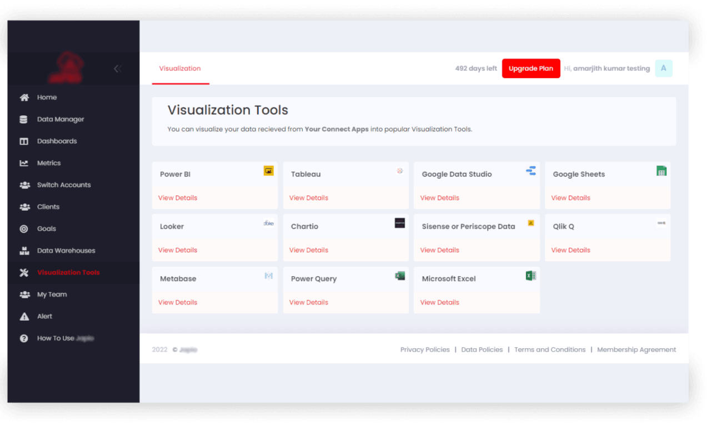Click the Upgrade Plan button
The width and height of the screenshot is (711, 427).
(x=531, y=69)
